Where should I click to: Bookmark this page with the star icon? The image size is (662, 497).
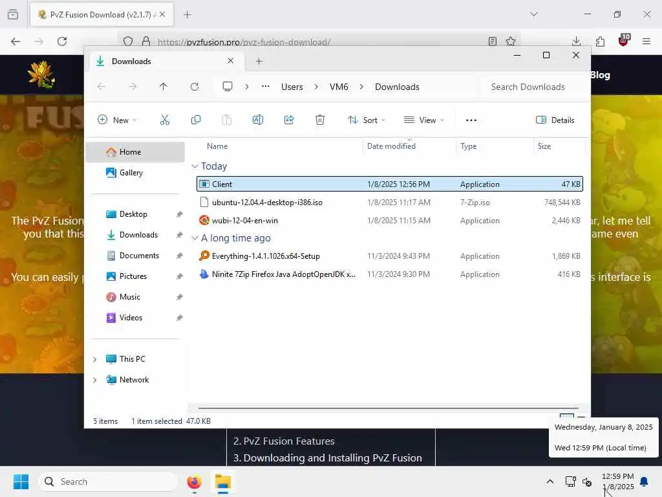[x=511, y=41]
